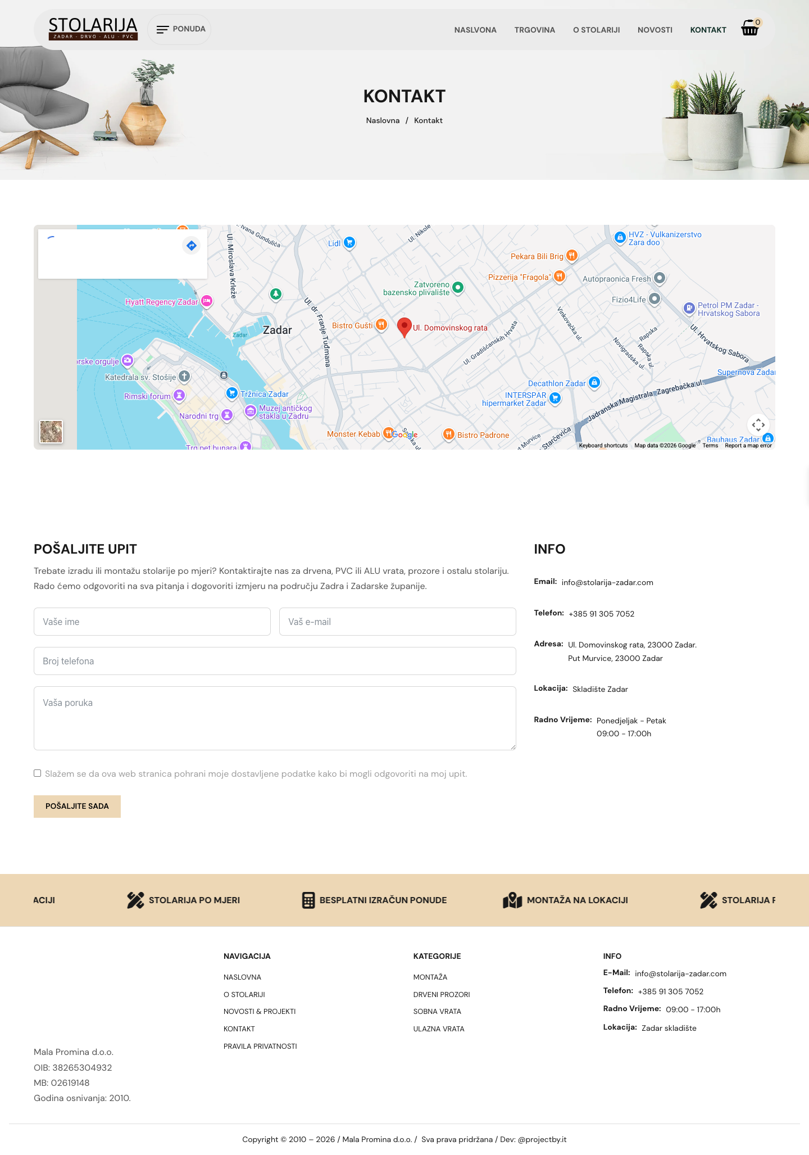The height and width of the screenshot is (1155, 809).
Task: Click the STOLARIJA logo in header
Action: click(x=93, y=29)
